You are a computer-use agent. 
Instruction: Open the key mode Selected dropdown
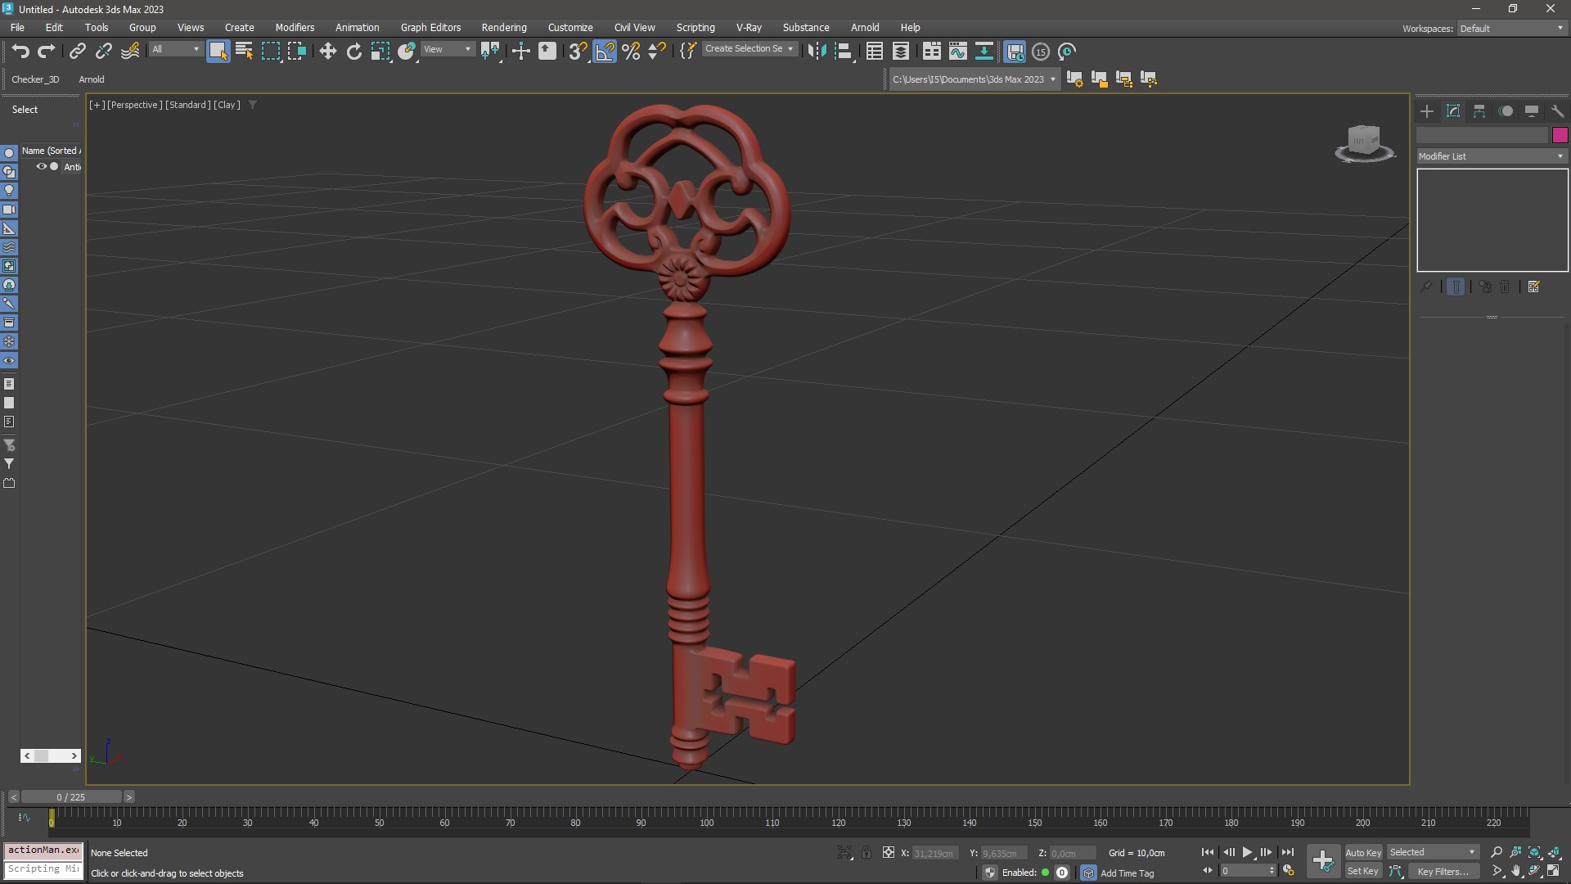point(1432,853)
